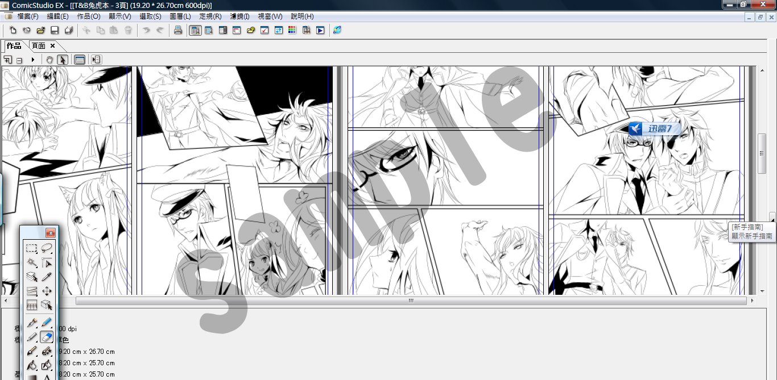The width and height of the screenshot is (777, 380).
Task: Click the globe web icon in toolbar
Action: point(338,30)
